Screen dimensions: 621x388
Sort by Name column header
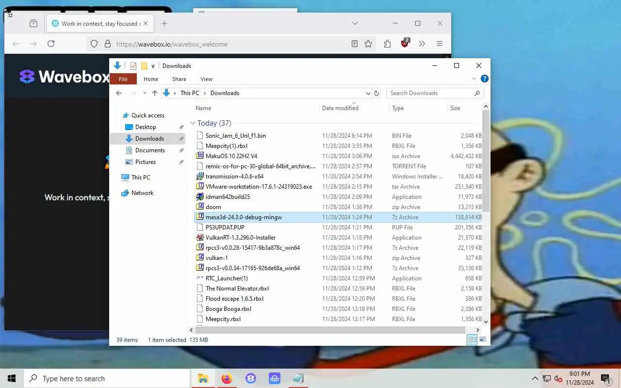256,108
